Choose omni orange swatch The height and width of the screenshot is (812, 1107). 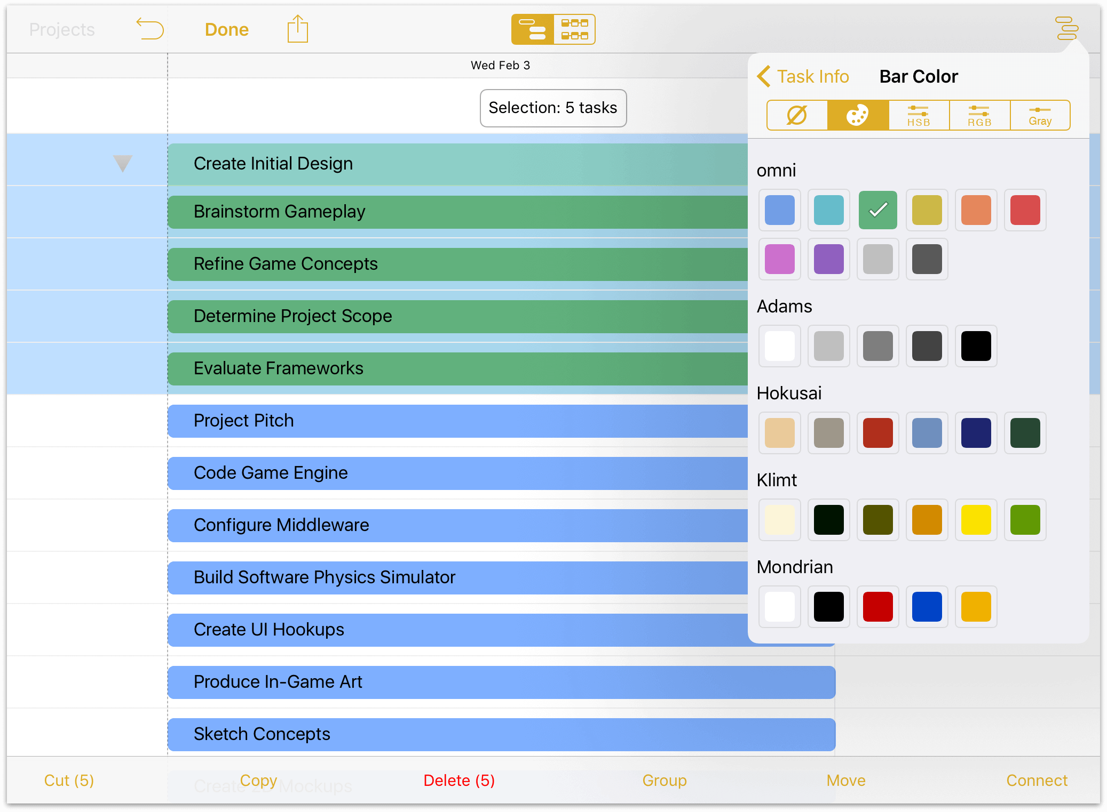click(x=976, y=210)
